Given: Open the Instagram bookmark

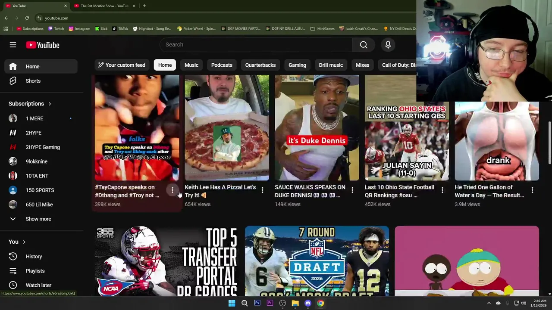Looking at the screenshot, I should coord(79,28).
